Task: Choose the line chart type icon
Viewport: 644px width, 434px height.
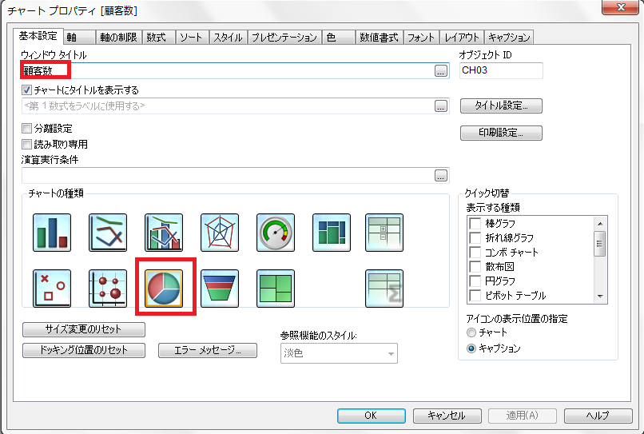Action: click(108, 232)
